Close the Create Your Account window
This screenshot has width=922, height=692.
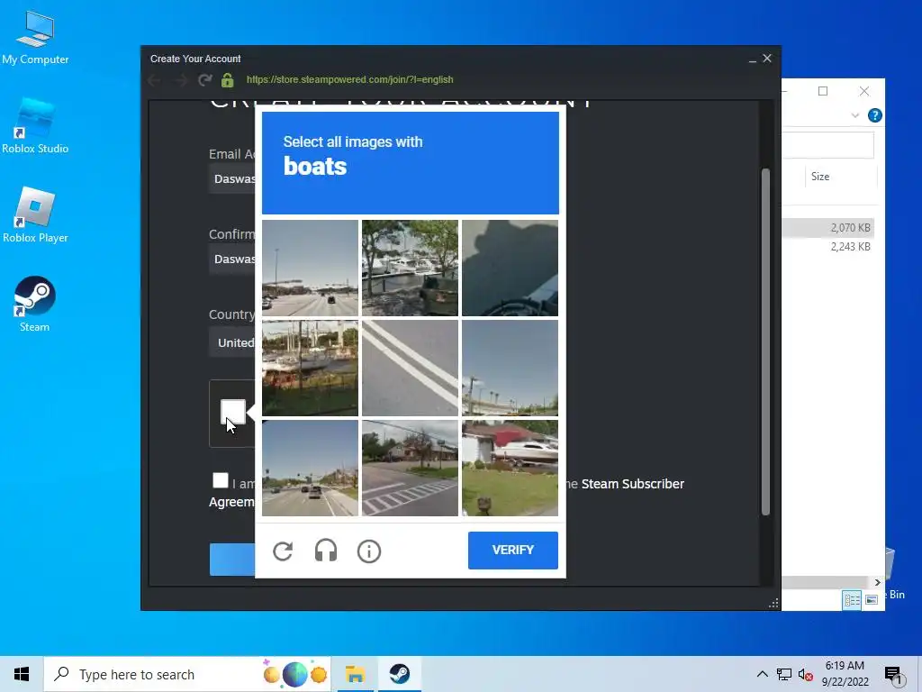767,59
